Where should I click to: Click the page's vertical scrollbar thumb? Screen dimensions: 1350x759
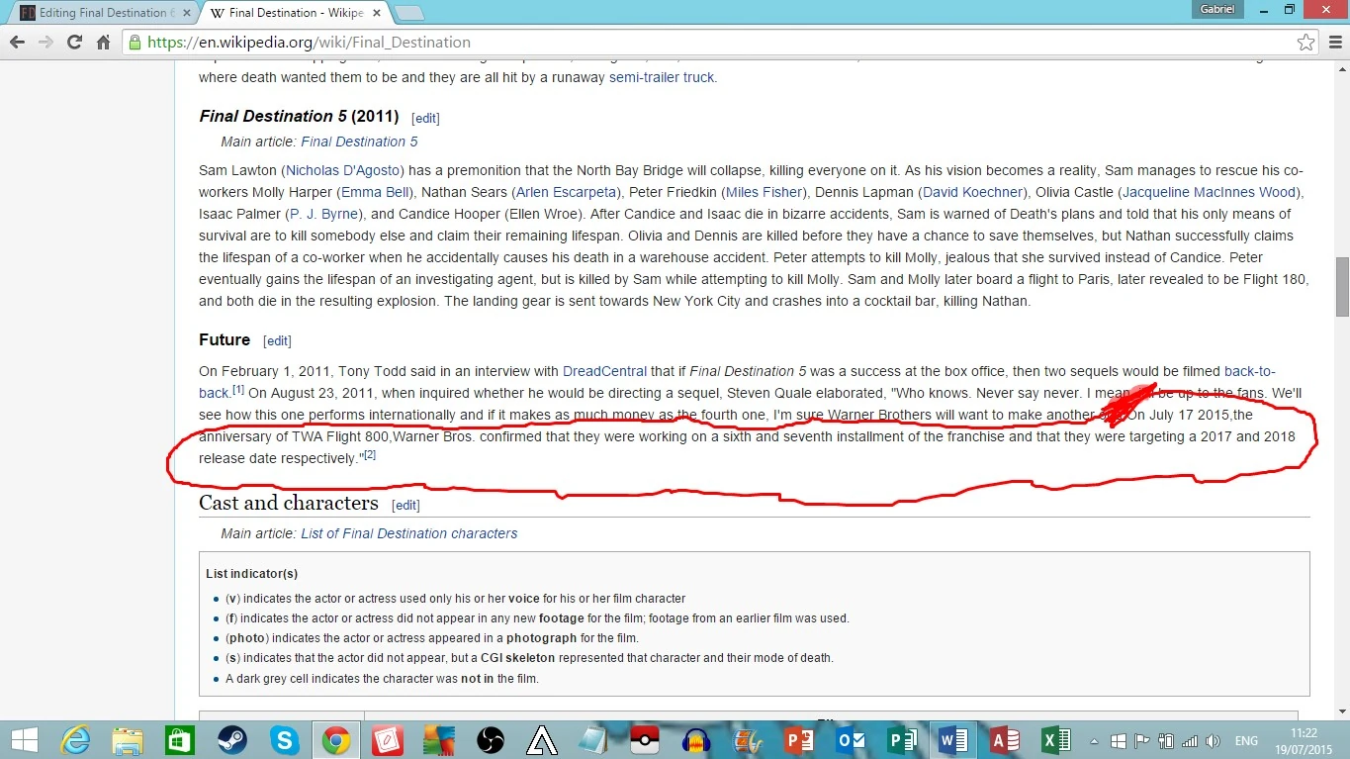pyautogui.click(x=1342, y=287)
